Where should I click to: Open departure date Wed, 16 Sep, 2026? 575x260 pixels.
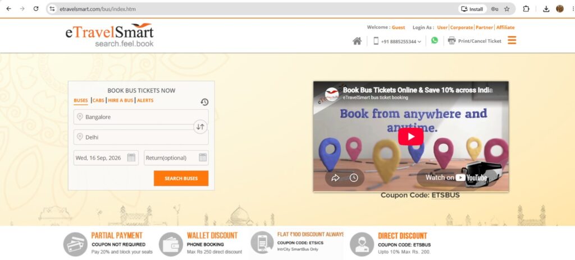pos(106,158)
